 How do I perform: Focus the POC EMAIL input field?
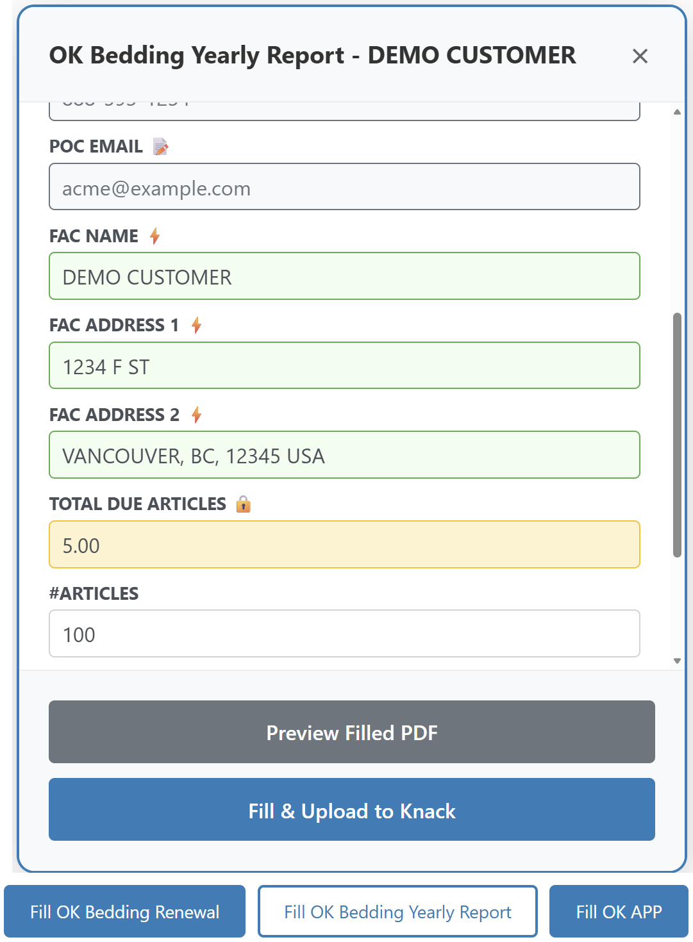344,187
